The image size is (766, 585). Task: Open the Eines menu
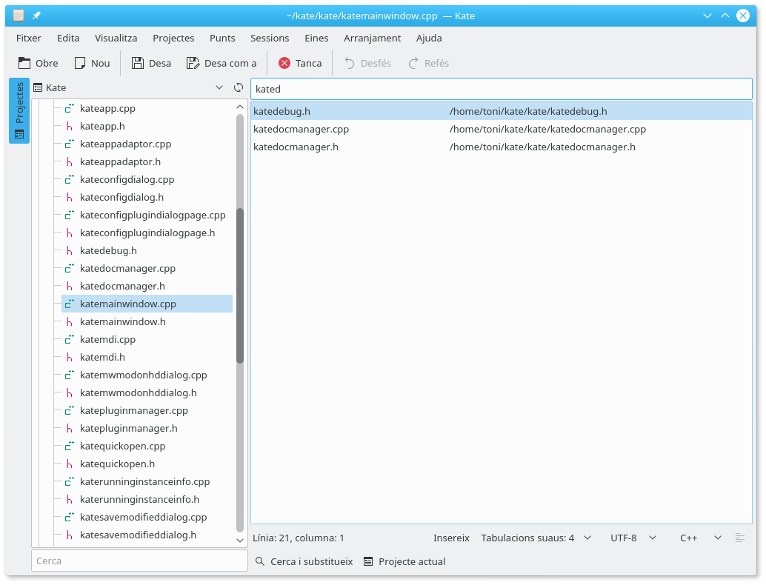316,38
